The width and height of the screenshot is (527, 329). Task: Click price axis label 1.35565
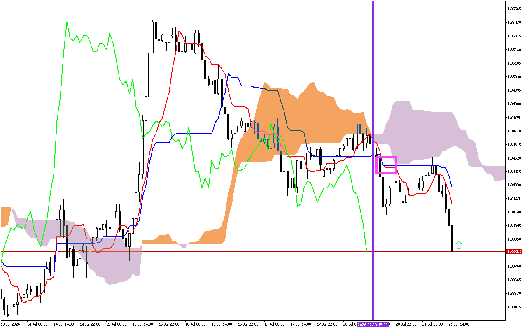pyautogui.click(x=515, y=9)
